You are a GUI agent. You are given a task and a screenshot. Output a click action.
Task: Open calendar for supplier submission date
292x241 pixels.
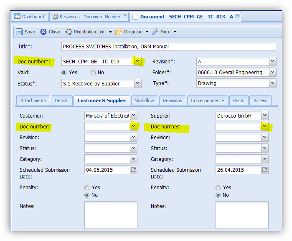point(265,170)
